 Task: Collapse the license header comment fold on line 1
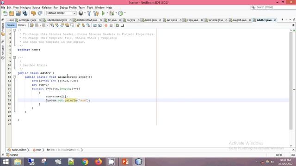click(x=14, y=30)
